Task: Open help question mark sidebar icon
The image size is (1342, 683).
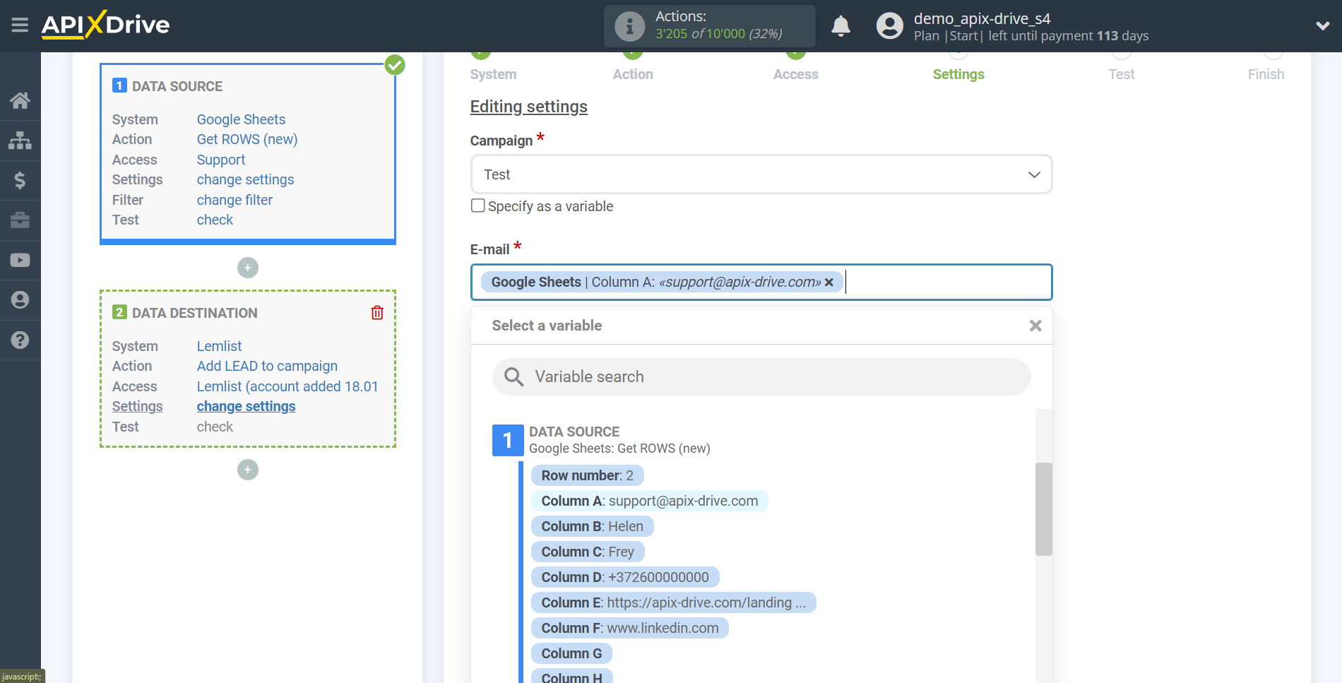Action: (20, 340)
